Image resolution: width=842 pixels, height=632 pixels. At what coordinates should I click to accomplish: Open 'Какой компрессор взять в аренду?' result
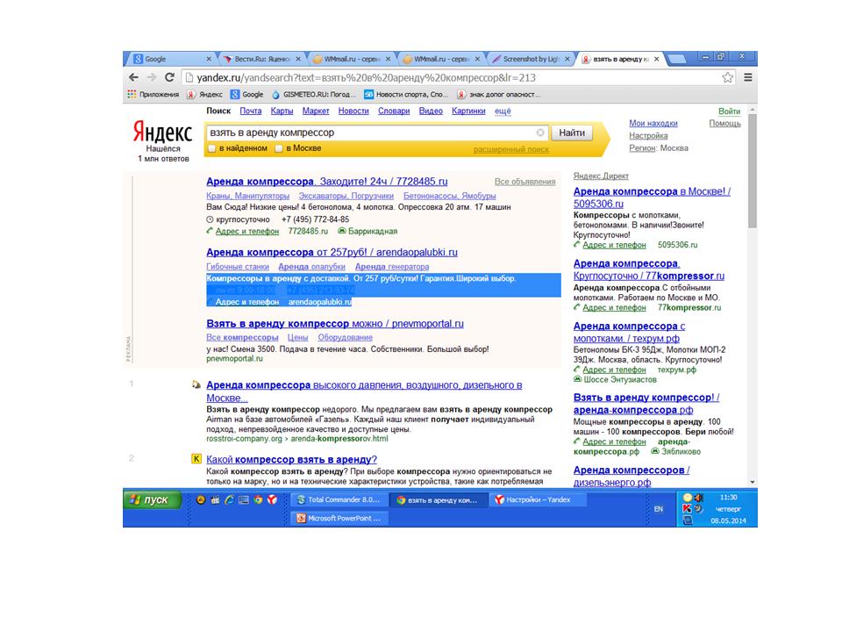(291, 459)
